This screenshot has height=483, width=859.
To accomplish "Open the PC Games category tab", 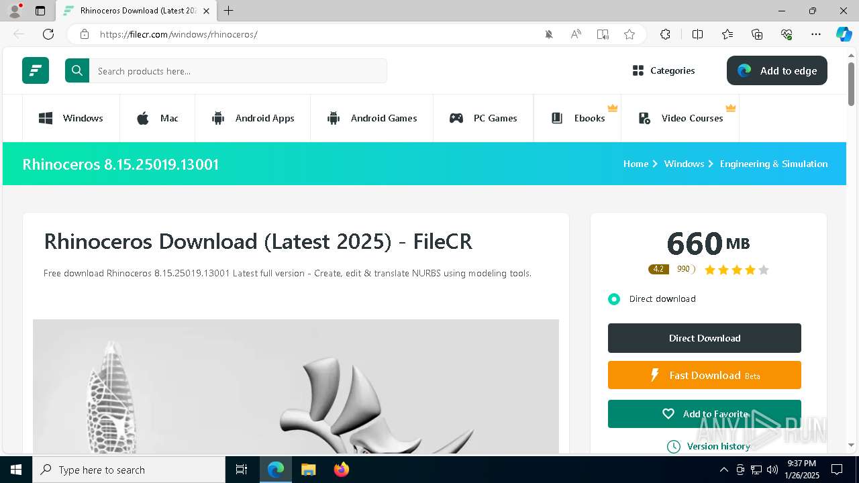I will (x=483, y=118).
